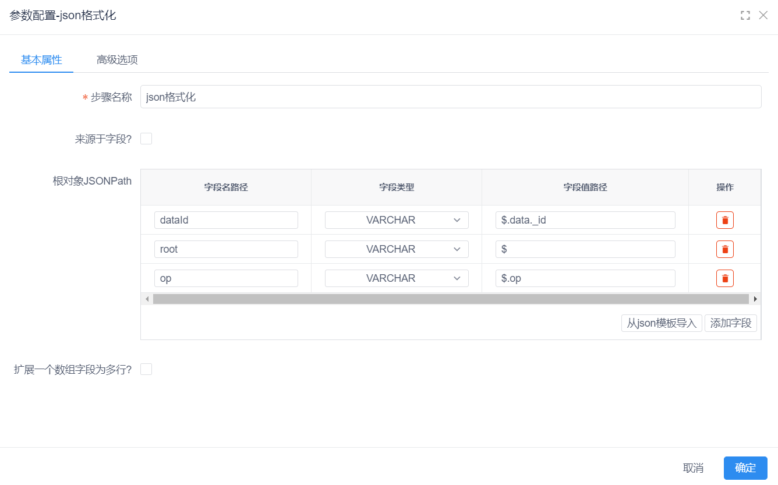The image size is (778, 485).
Task: Switch to the 高级选项 tab
Action: pos(117,59)
